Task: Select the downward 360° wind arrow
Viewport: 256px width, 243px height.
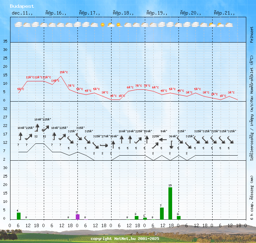Action: [x=171, y=144]
